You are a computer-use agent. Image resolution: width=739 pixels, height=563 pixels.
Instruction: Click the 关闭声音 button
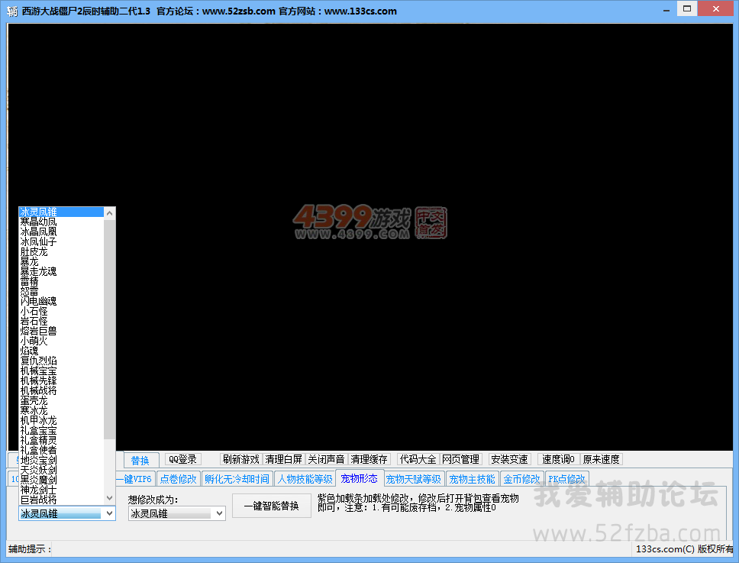click(326, 459)
